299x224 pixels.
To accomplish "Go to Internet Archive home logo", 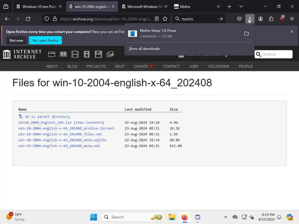I will point(22,54).
